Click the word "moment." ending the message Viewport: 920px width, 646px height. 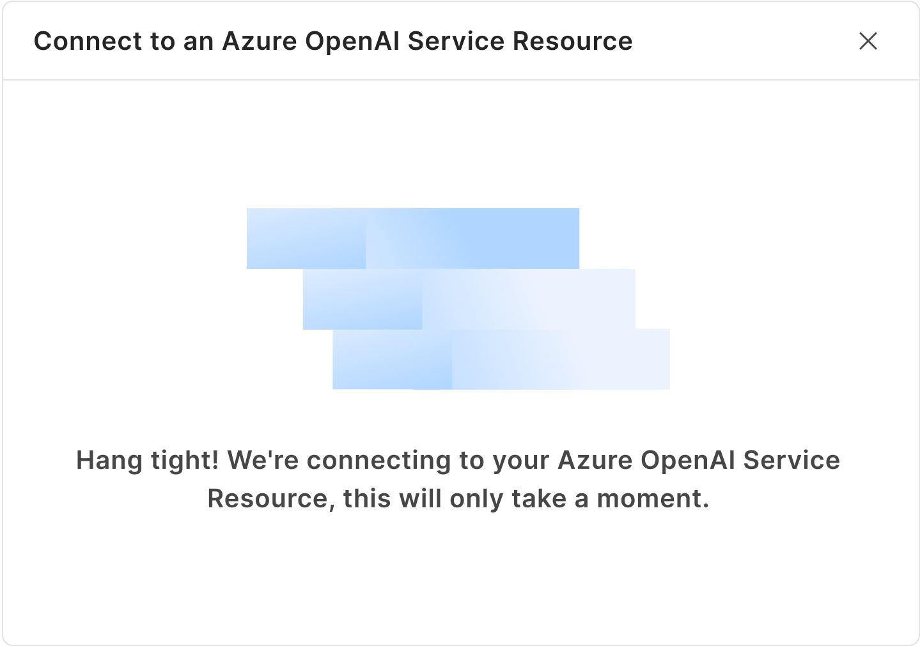653,498
